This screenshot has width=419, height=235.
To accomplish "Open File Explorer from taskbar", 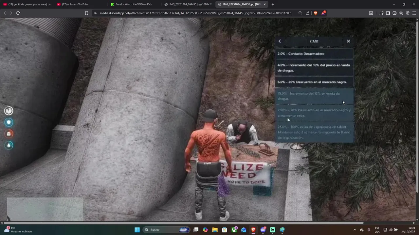I will coord(215,230).
